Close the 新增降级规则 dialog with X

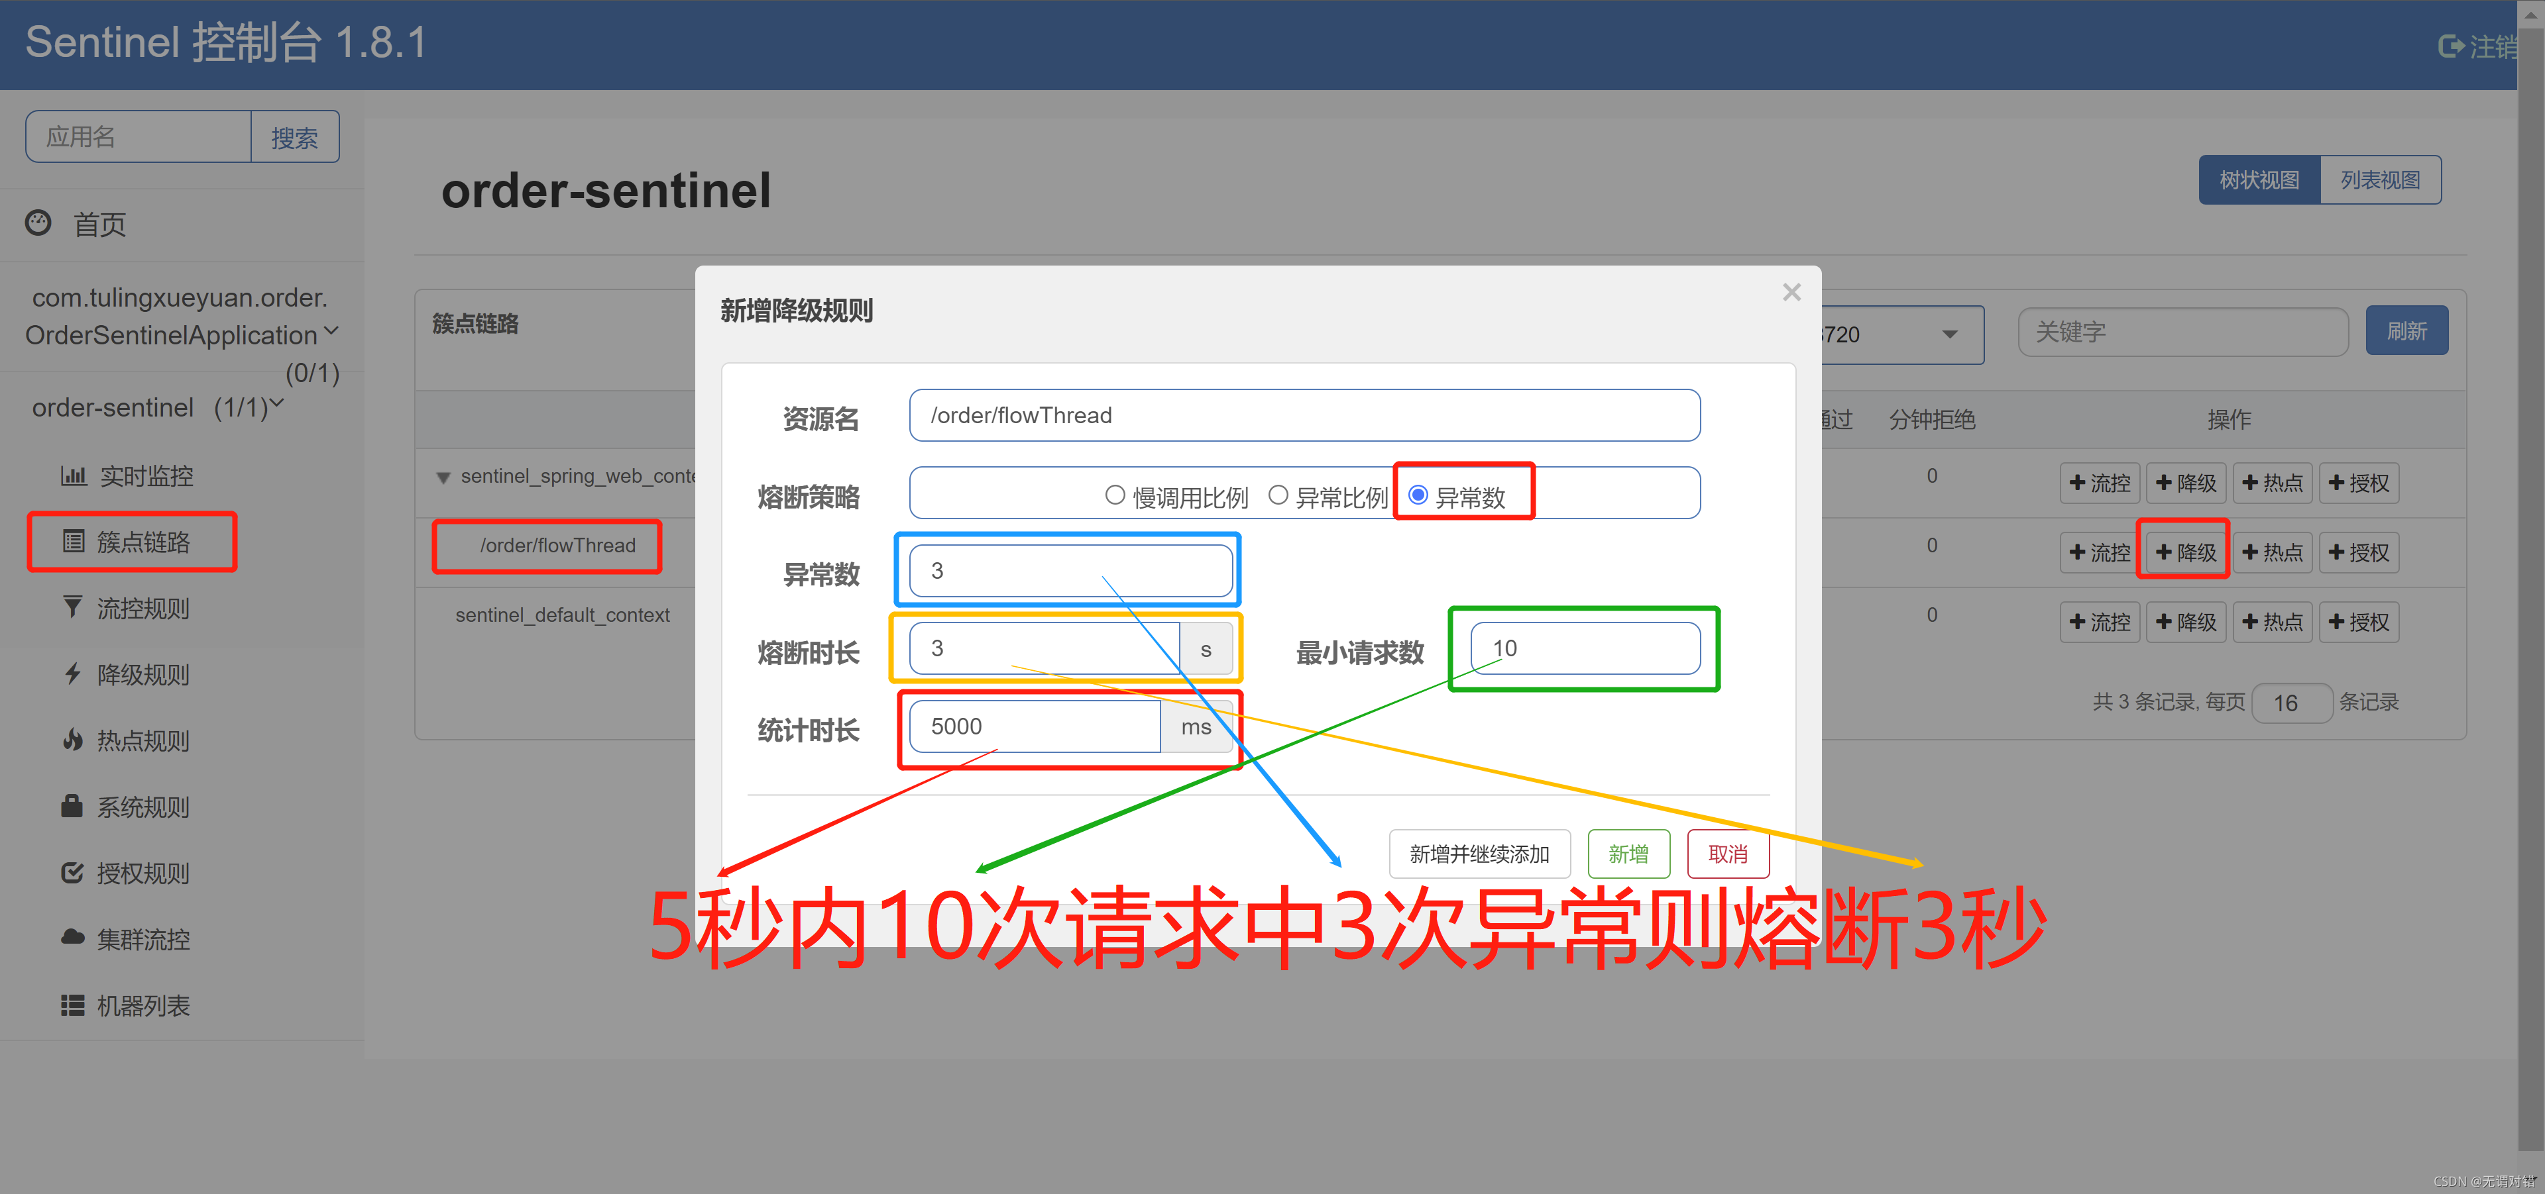click(1792, 292)
